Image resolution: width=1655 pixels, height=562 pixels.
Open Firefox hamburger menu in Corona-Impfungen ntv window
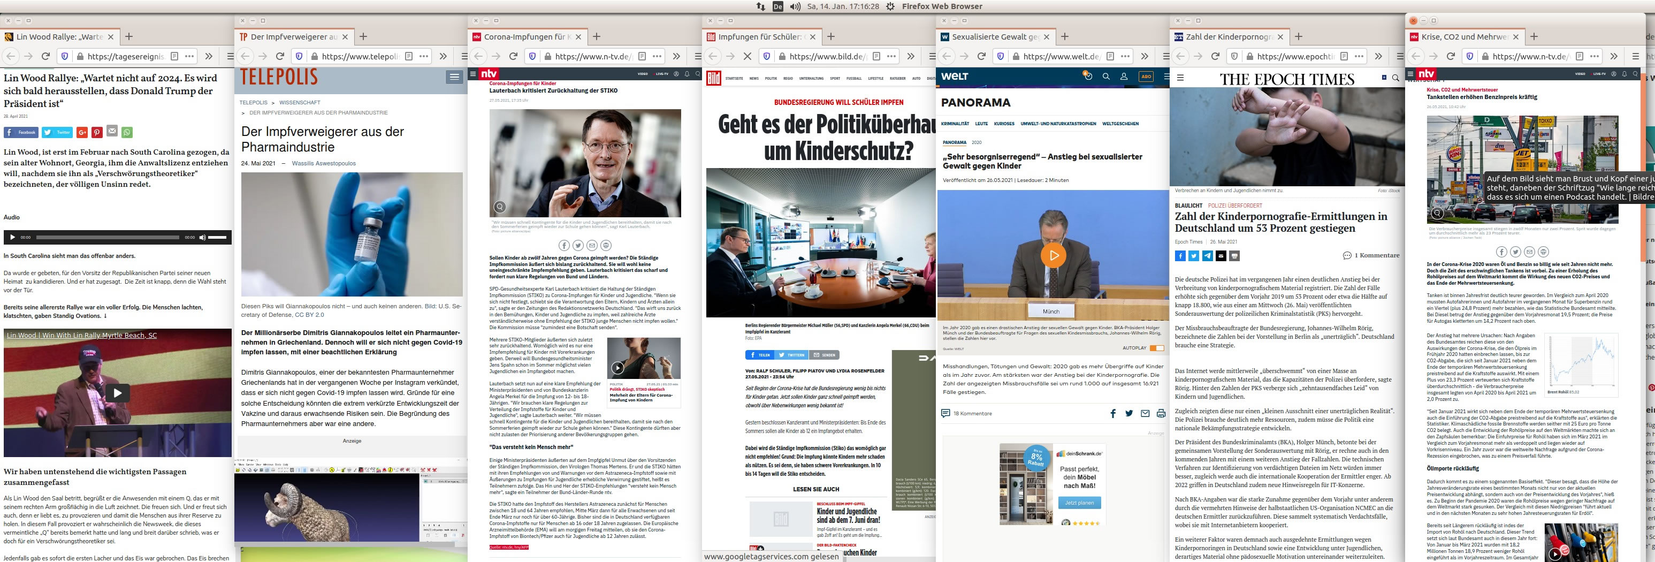[698, 57]
